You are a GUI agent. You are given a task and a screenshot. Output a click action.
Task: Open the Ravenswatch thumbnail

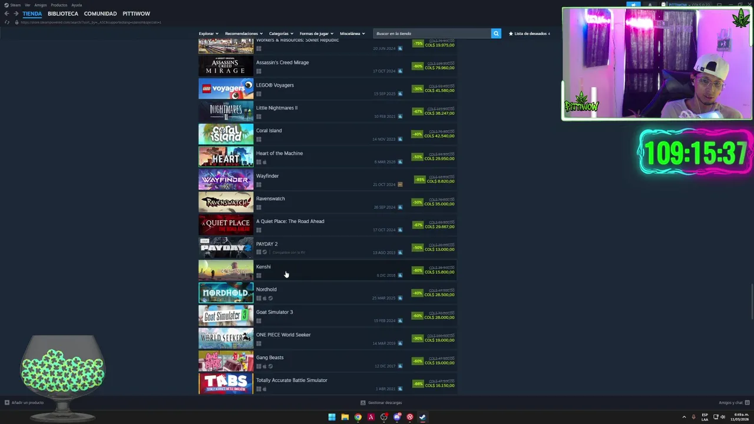pos(226,202)
